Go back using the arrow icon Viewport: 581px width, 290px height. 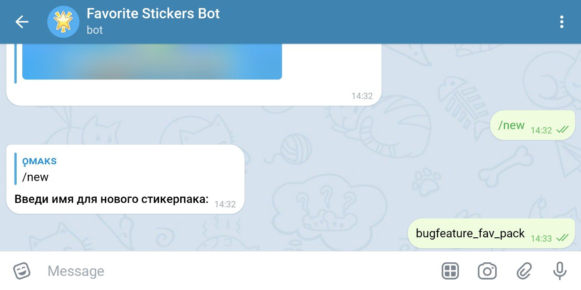coord(22,22)
